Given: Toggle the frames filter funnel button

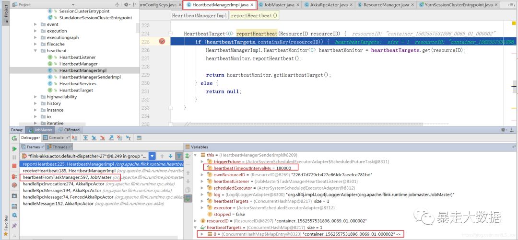Looking at the screenshot, I should (x=179, y=156).
